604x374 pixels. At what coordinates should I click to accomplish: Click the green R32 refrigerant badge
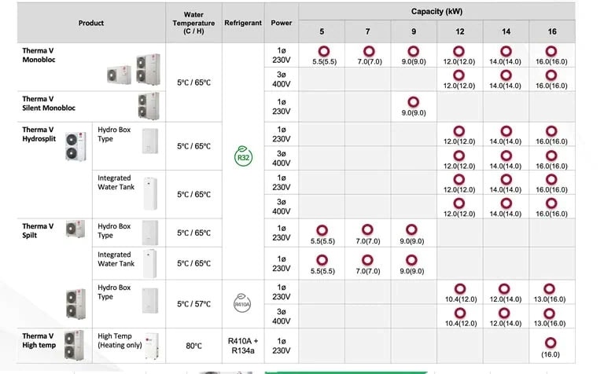(x=243, y=156)
